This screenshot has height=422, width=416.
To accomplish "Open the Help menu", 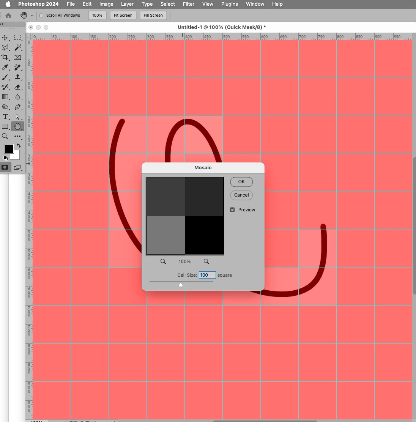I will click(277, 4).
